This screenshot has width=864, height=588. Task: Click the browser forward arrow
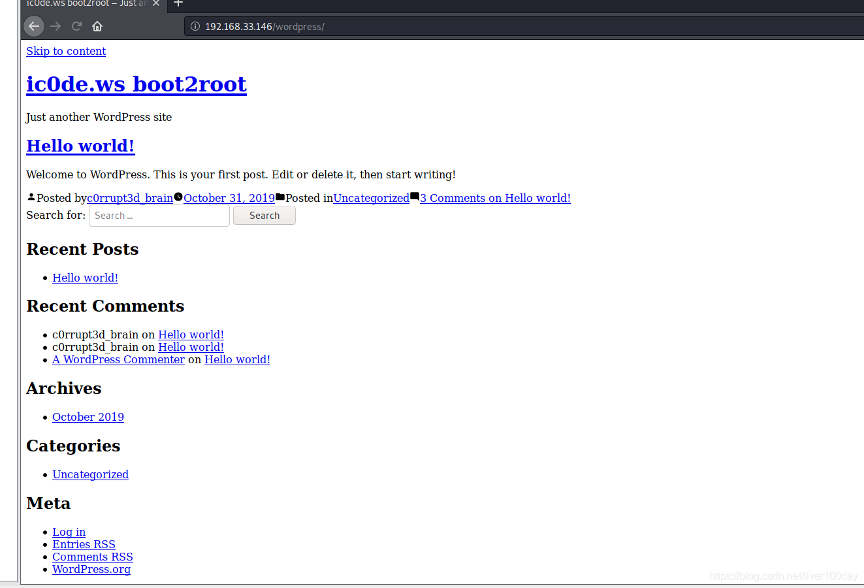(56, 26)
